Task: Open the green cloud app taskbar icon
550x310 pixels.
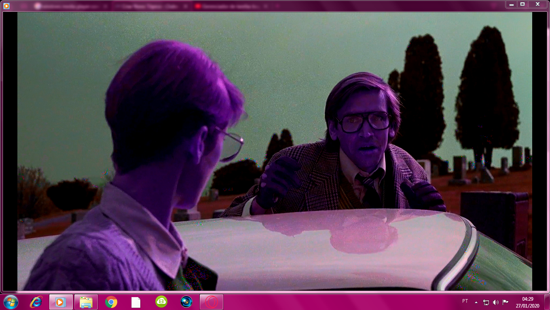Action: (161, 302)
